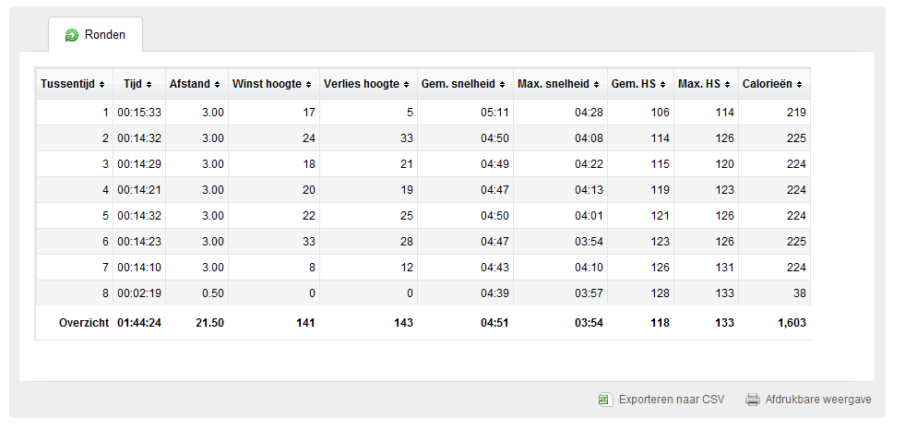Click sort arrows next to Tussentijd

coord(101,84)
